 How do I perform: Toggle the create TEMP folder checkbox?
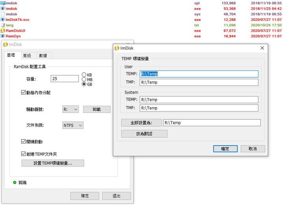pos(23,154)
